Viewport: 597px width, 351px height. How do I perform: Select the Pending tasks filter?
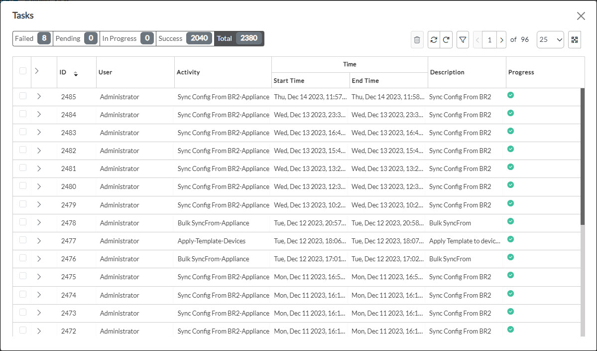[x=76, y=38]
